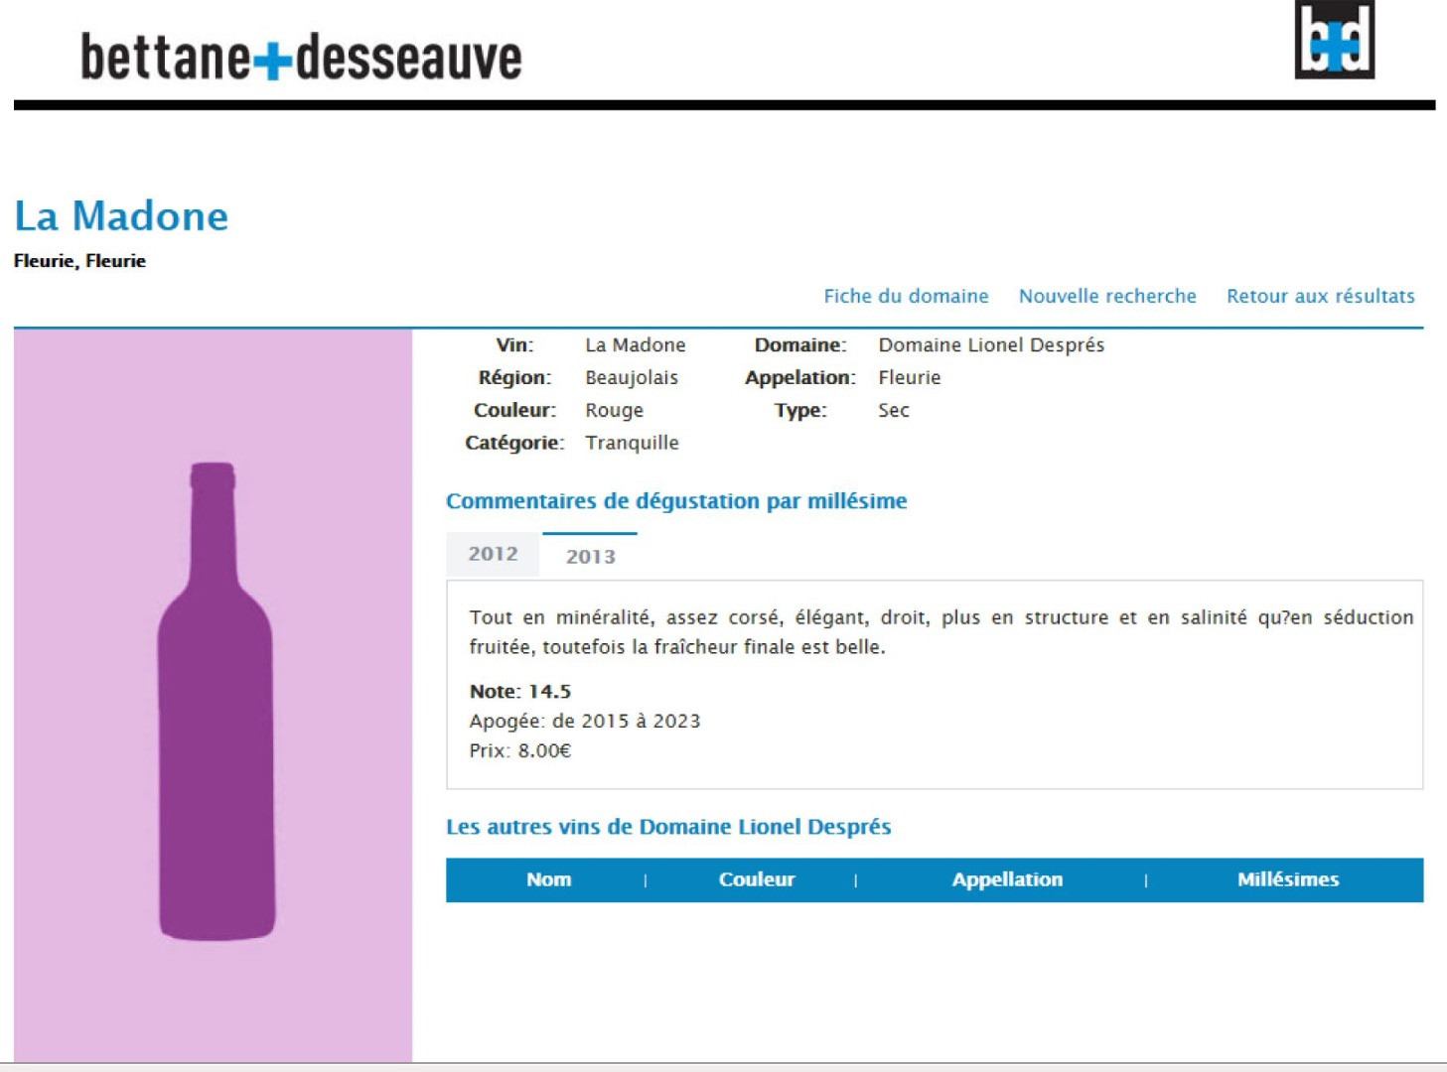Click Domaine Lionel Després value

(x=991, y=345)
